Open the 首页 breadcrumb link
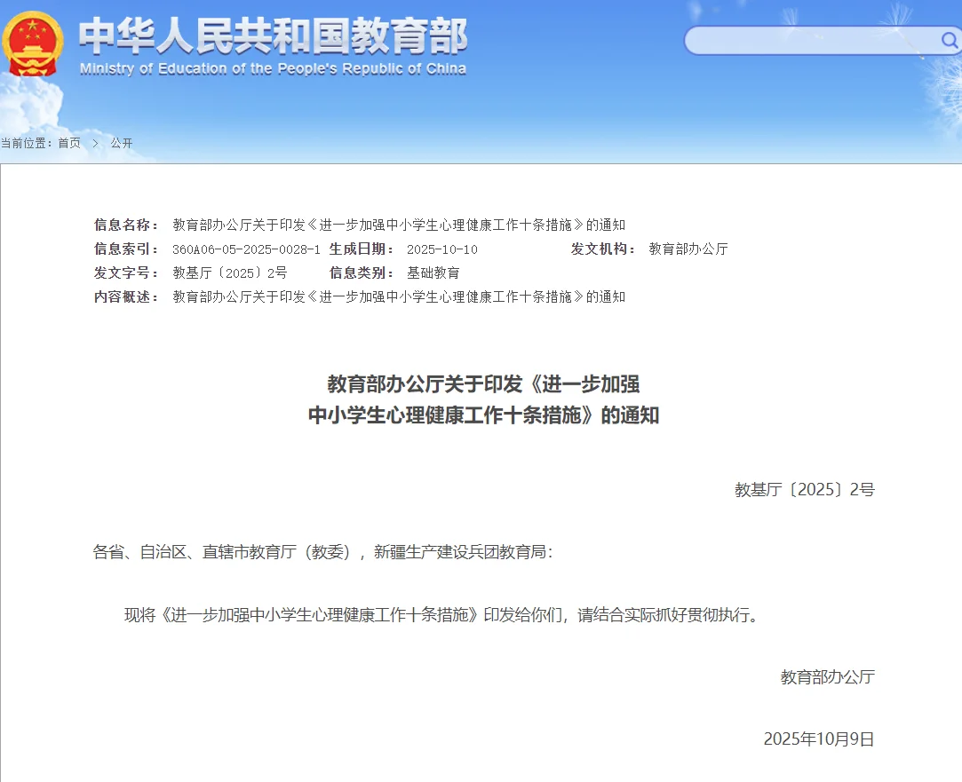The image size is (962, 782). coord(68,143)
